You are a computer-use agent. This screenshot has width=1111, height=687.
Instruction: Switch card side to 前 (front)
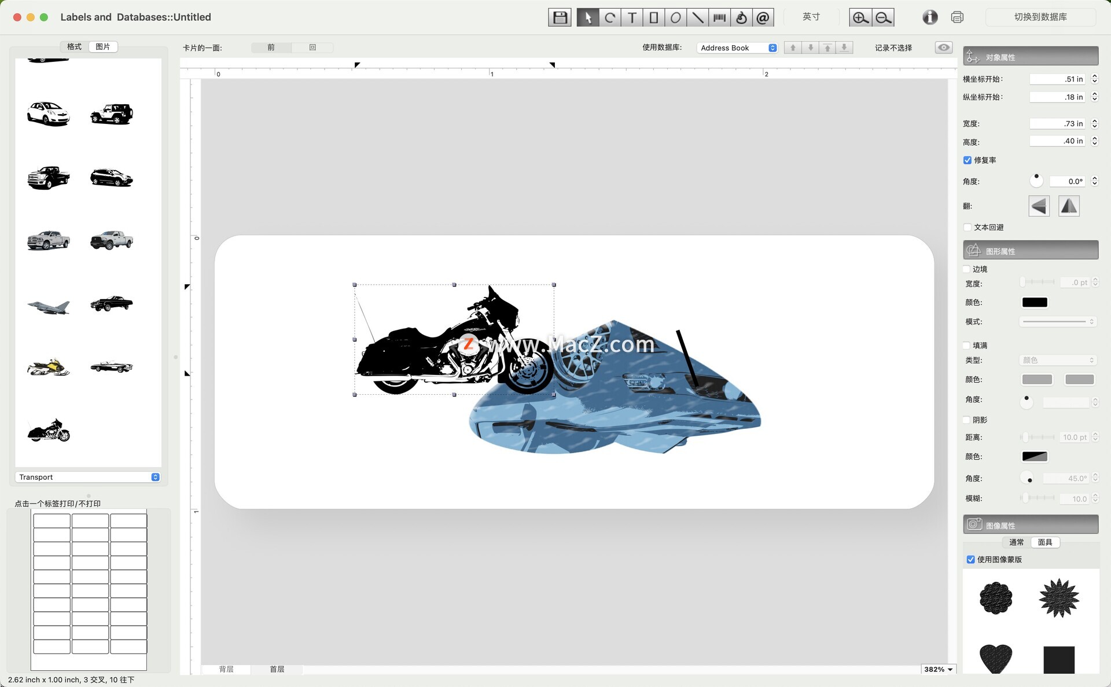(x=271, y=47)
